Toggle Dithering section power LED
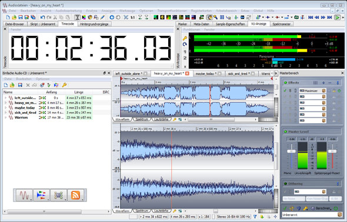The height and width of the screenshot is (222, 347). pos(285,184)
